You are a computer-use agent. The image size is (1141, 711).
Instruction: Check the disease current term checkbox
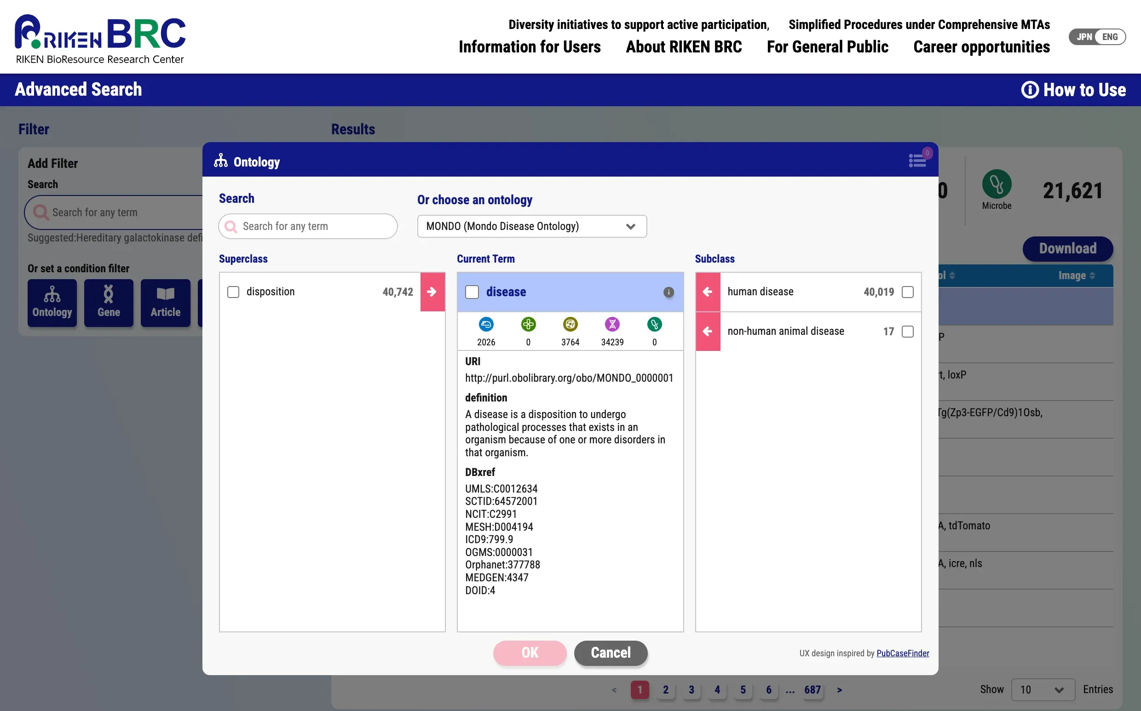[x=472, y=292]
